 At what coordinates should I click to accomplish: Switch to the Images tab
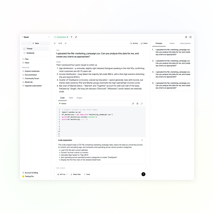click(79, 98)
